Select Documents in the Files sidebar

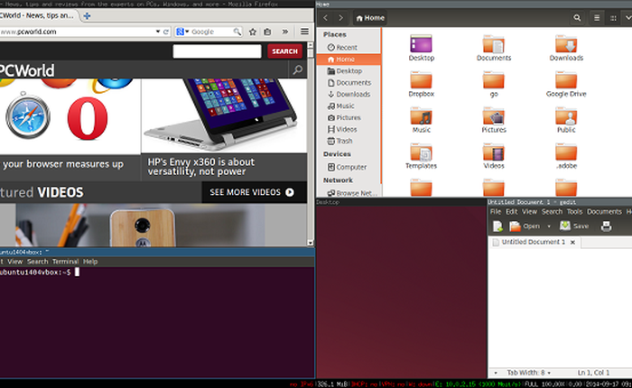coord(349,83)
